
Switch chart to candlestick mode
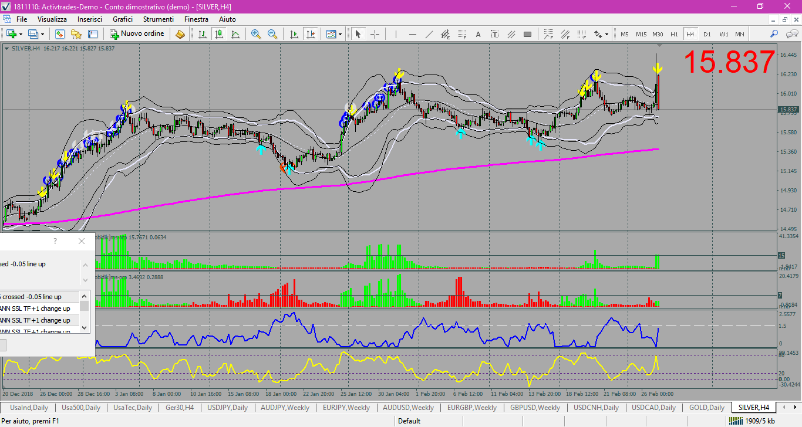(219, 34)
